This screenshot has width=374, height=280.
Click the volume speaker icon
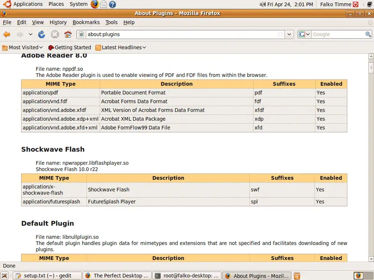(262, 4)
